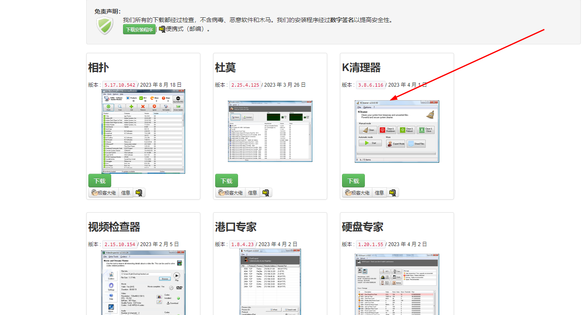The height and width of the screenshot is (315, 583).
Task: Open the 信息 button for 杜莫
Action: (252, 193)
